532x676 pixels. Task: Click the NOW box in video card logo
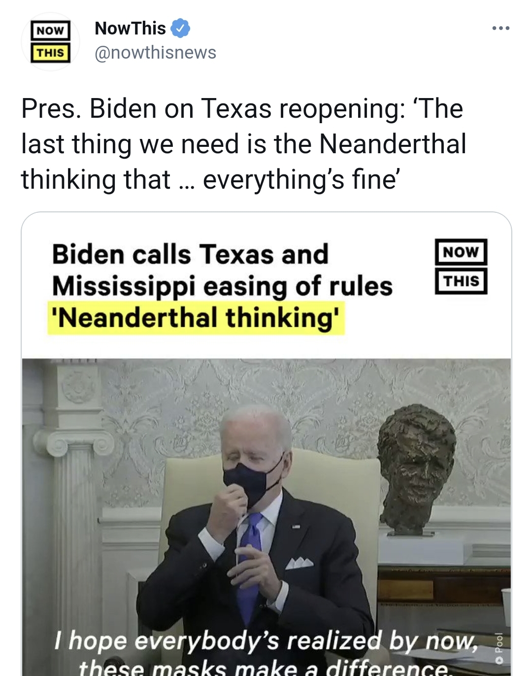click(461, 252)
